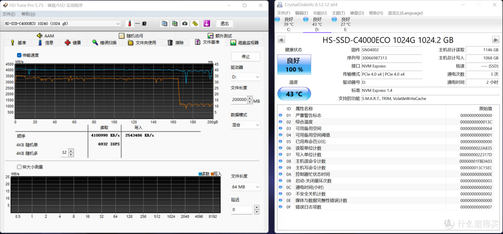The image size is (503, 234).
Task: Select drive C: status orb showing 39 °C
Action: [278, 20]
